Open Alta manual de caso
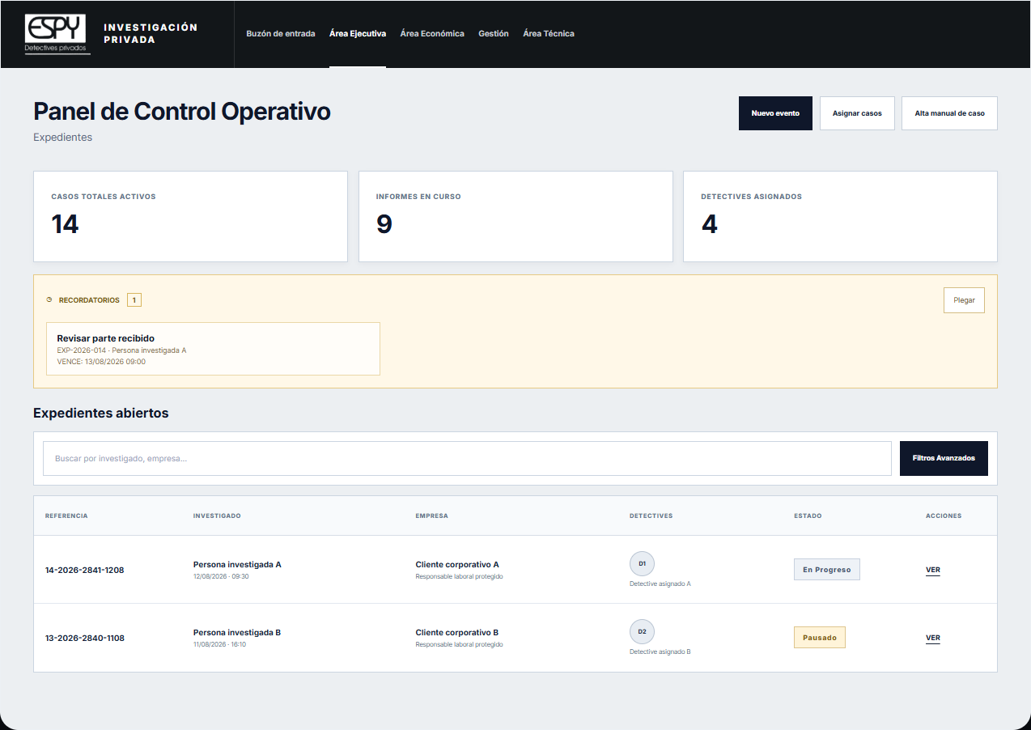 [x=949, y=113]
